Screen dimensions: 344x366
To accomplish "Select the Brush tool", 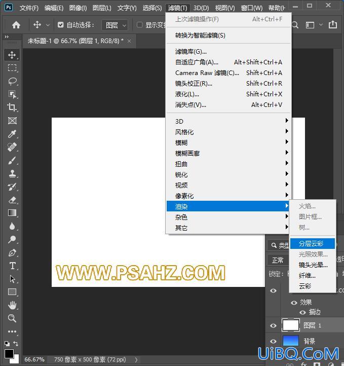I will tap(12, 160).
